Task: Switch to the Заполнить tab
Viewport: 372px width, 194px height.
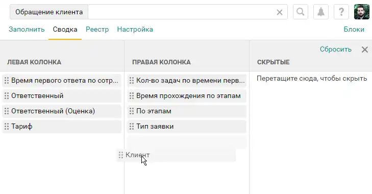Action: (27, 30)
